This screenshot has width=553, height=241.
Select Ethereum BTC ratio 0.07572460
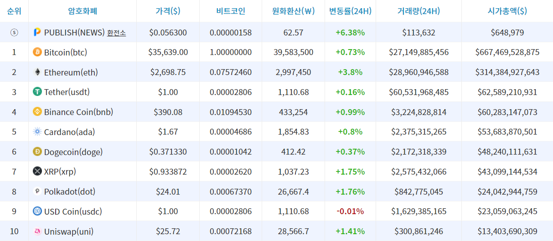231,72
